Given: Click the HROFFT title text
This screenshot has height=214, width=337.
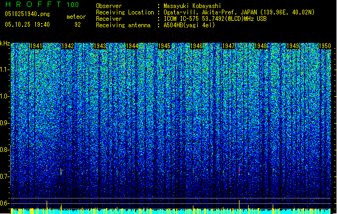Looking at the screenshot, I should click(x=33, y=4).
